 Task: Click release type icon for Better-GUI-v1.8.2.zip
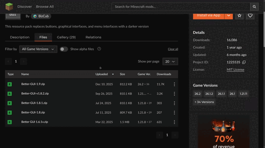pos(10,93)
